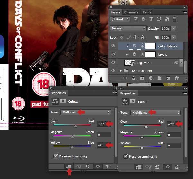The height and width of the screenshot is (179, 193).
Task: Click the Midtones panel Properties tab
Action: pos(58,93)
